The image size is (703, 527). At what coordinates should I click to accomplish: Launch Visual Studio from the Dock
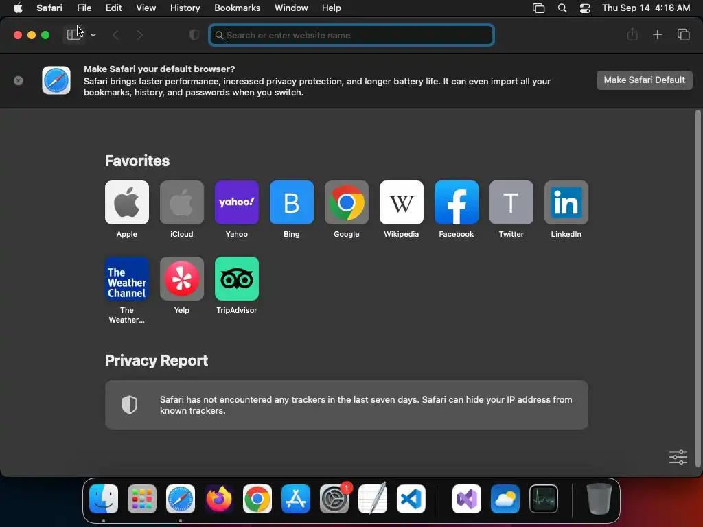pos(467,499)
